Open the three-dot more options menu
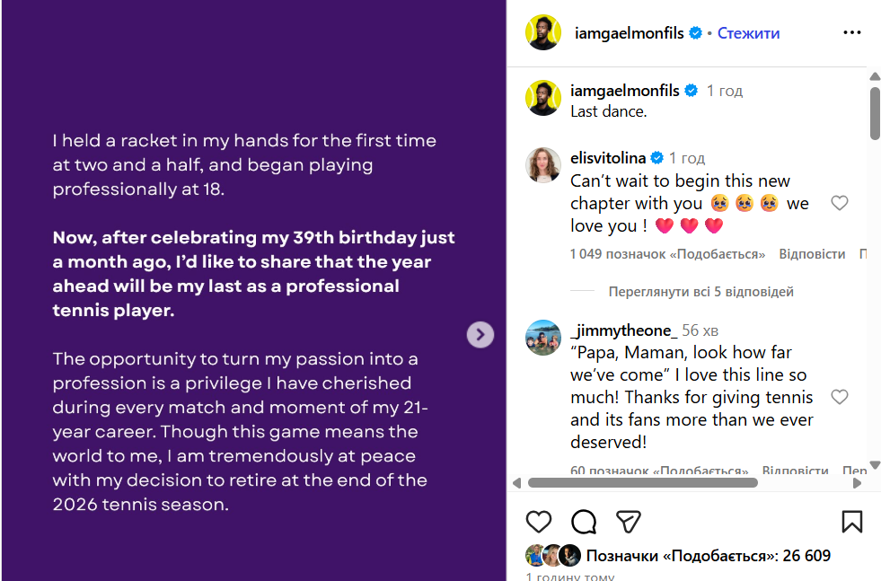 [x=851, y=33]
